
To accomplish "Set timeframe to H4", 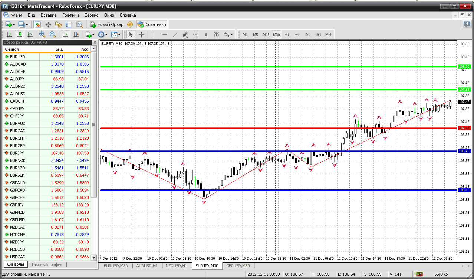I will 297,34.
